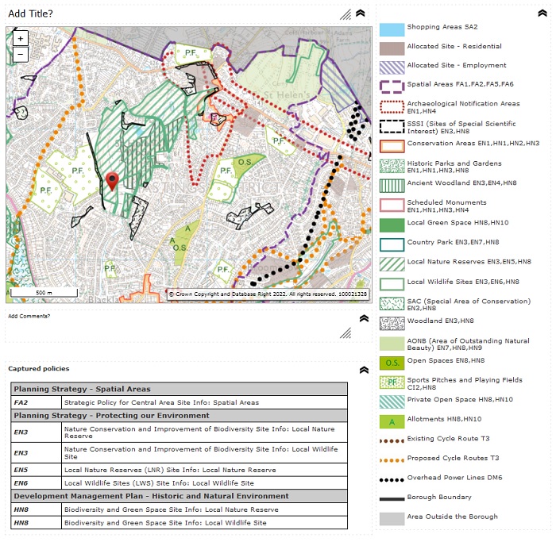Click 'Planning Strategy - Spatial Areas' header

coord(179,389)
